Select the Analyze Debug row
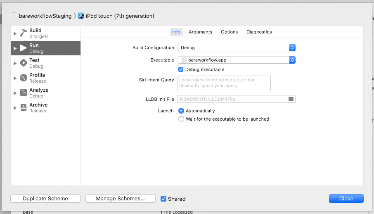The height and width of the screenshot is (214, 374). pos(45,93)
